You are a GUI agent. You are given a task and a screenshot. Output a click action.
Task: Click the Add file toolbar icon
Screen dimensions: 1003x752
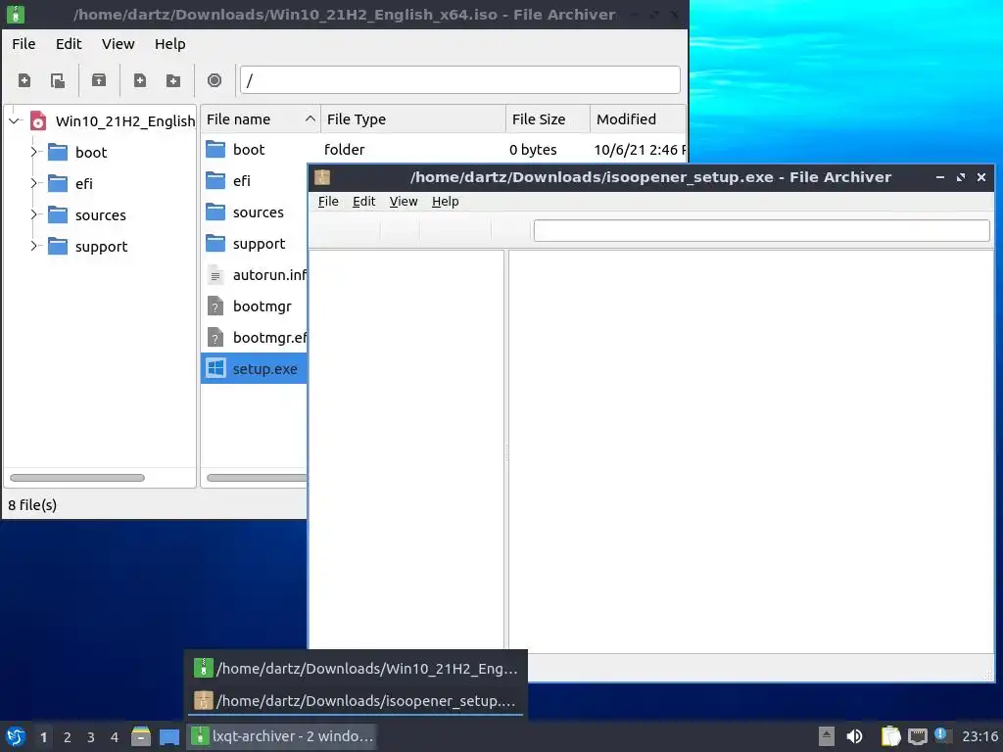[x=139, y=80]
